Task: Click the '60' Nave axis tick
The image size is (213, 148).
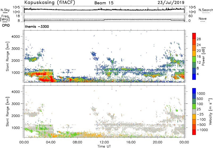Action: tap(190, 16)
